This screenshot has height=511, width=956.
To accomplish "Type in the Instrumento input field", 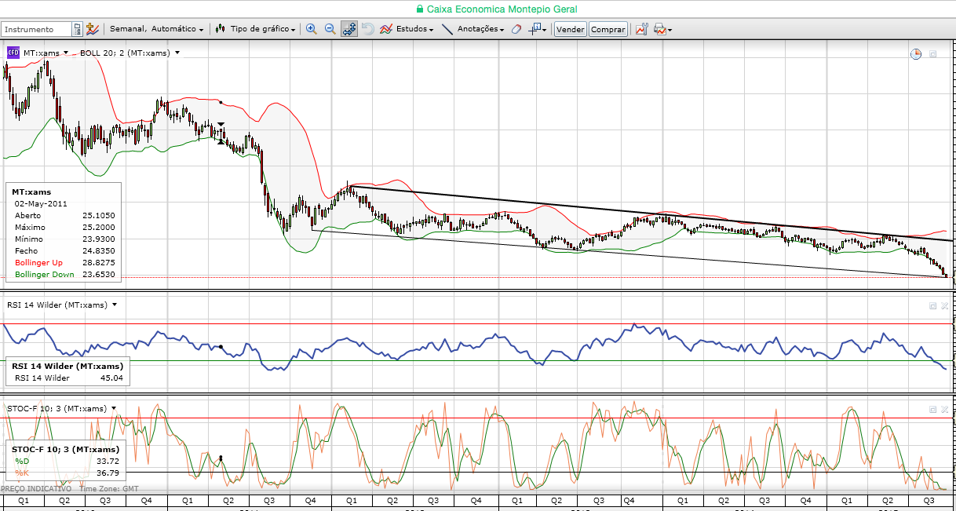I will 37,29.
